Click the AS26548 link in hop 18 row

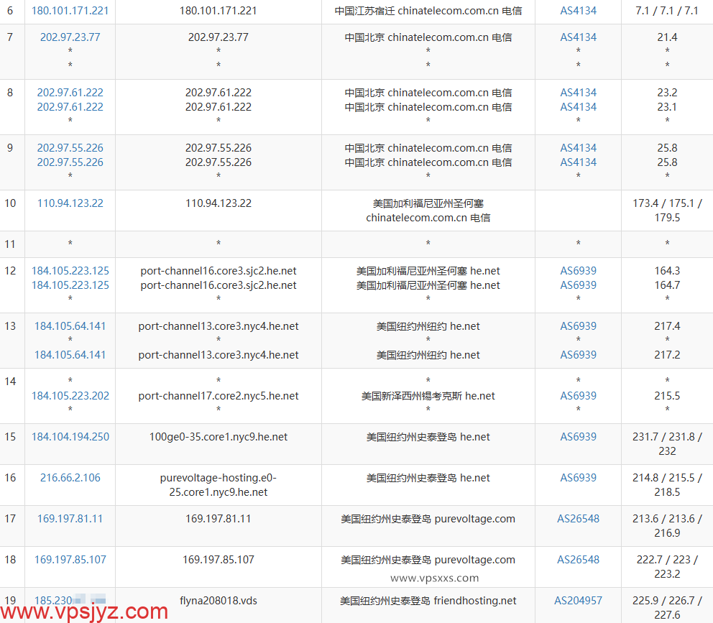coord(578,559)
